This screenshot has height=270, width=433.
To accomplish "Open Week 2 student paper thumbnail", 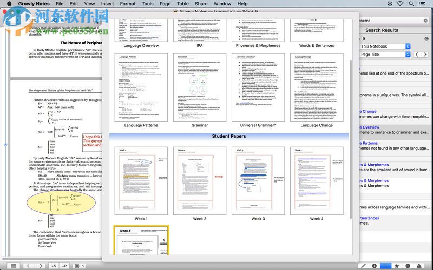I will click(x=200, y=181).
